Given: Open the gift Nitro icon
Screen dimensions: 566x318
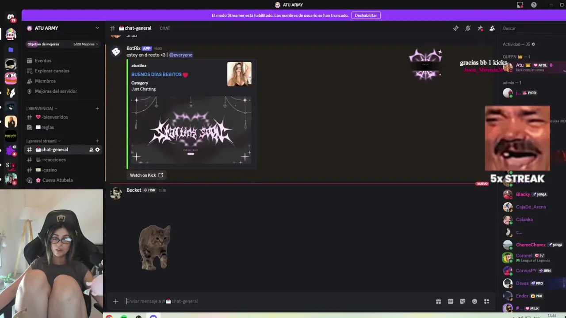Looking at the screenshot, I should coord(438,301).
